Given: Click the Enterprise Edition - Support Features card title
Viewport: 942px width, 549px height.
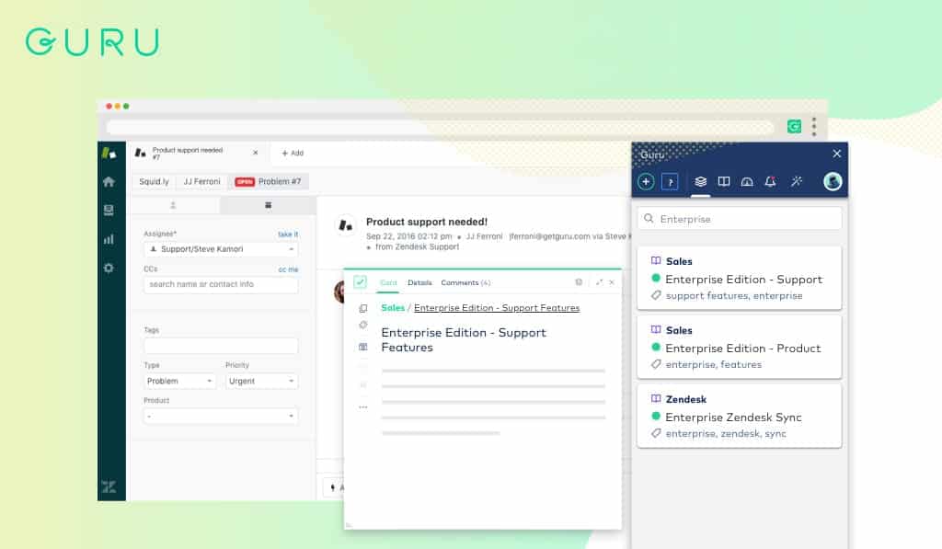Looking at the screenshot, I should point(464,340).
